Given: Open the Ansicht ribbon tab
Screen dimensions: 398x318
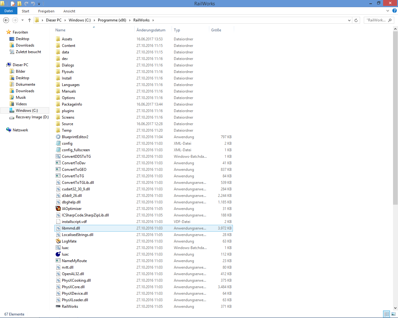Looking at the screenshot, I should click(x=69, y=11).
